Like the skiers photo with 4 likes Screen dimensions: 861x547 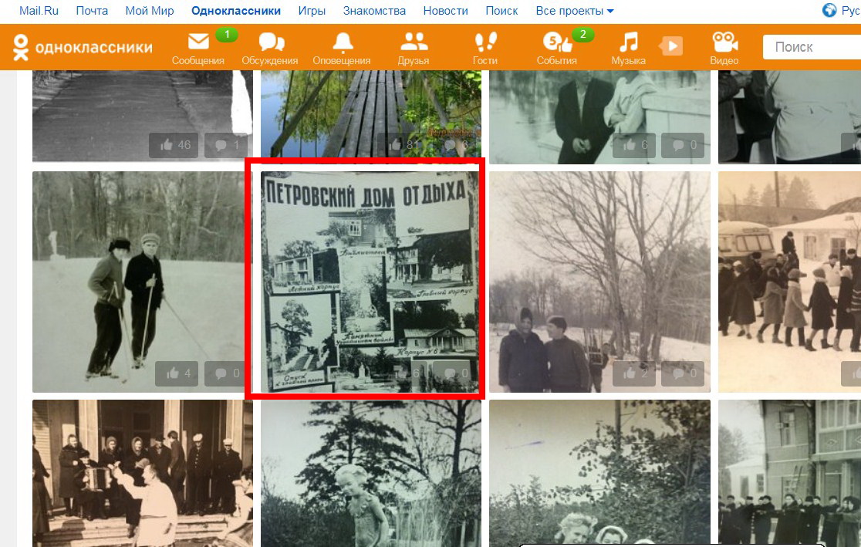click(177, 373)
